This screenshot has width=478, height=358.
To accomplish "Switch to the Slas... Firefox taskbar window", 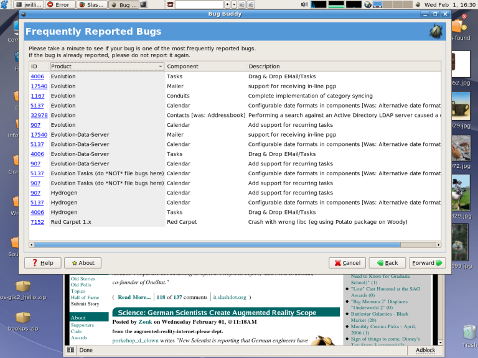I will point(92,4).
